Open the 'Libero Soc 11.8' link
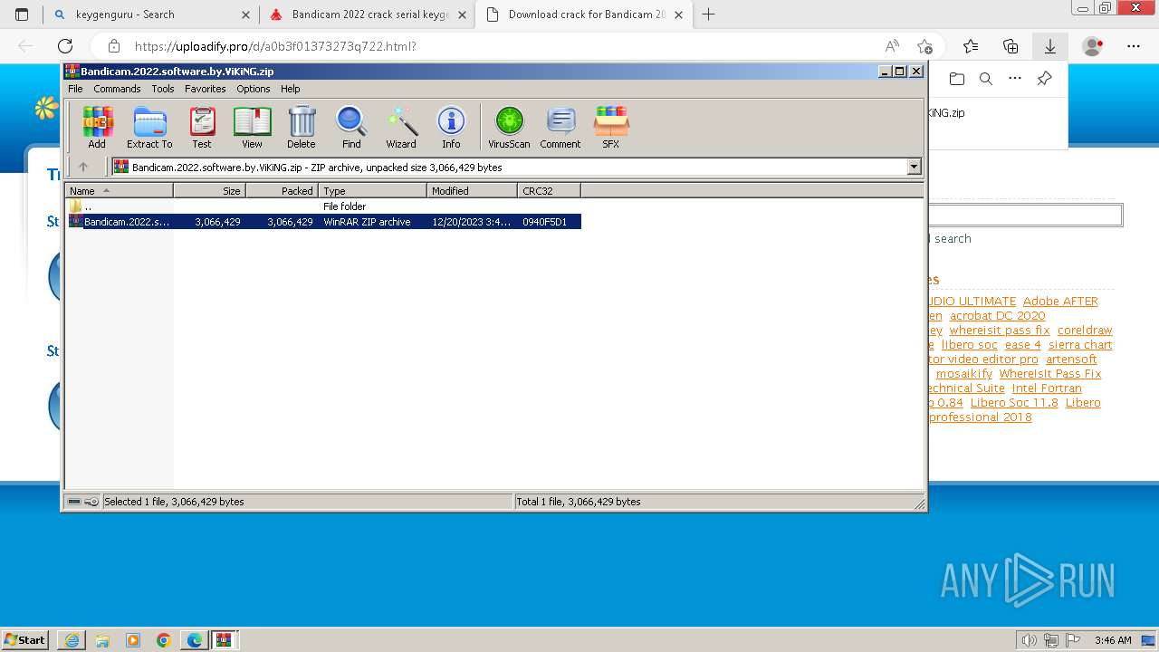The image size is (1159, 652). [1014, 403]
